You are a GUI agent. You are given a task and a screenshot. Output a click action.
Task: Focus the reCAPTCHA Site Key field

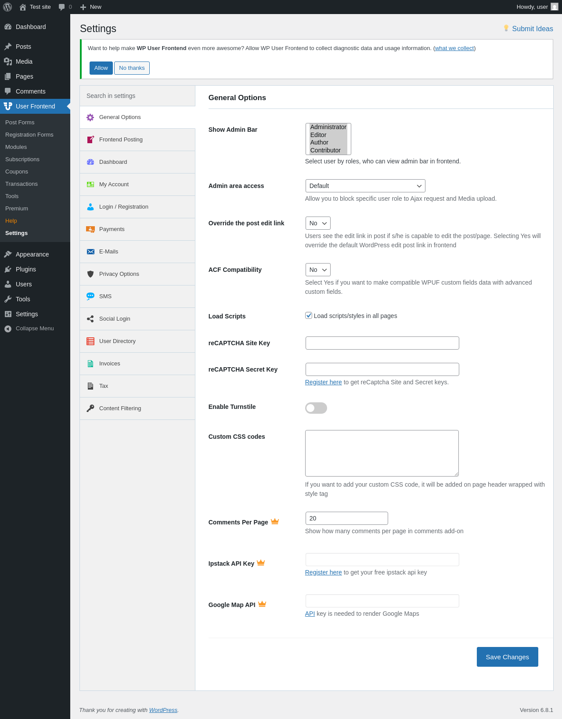382,343
